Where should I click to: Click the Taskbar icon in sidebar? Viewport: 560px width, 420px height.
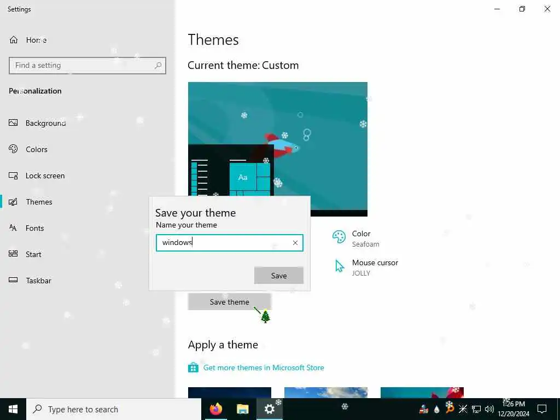click(13, 281)
